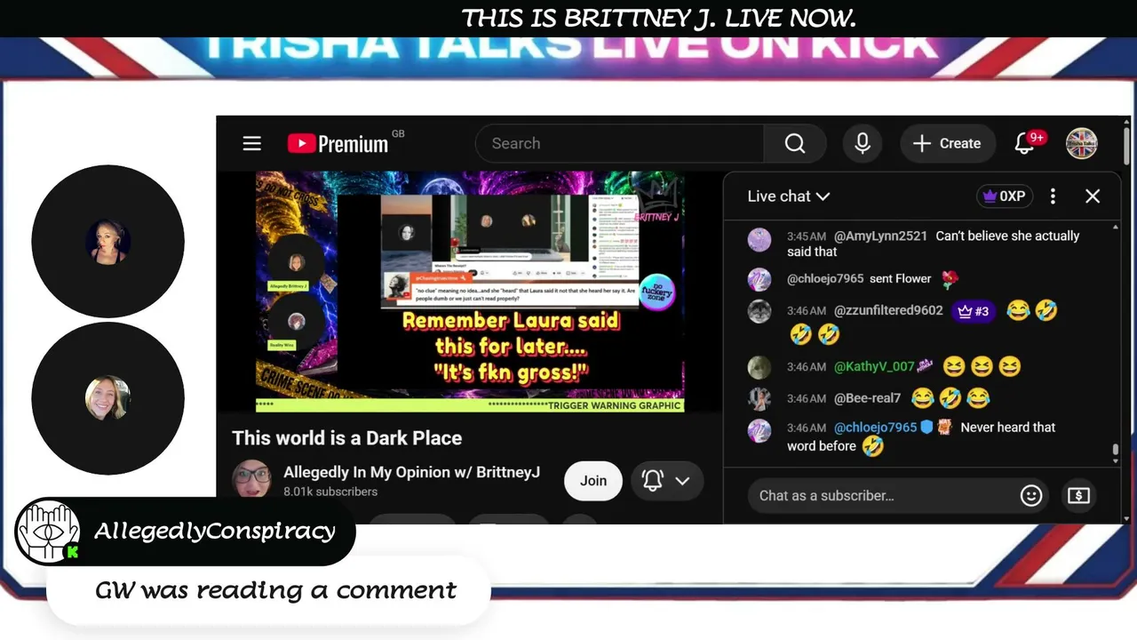Click the moderator shield badge beside chloejo7965

click(926, 428)
